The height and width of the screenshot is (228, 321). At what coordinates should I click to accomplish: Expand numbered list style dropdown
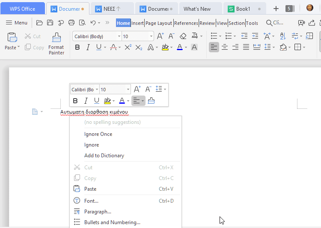235,36
